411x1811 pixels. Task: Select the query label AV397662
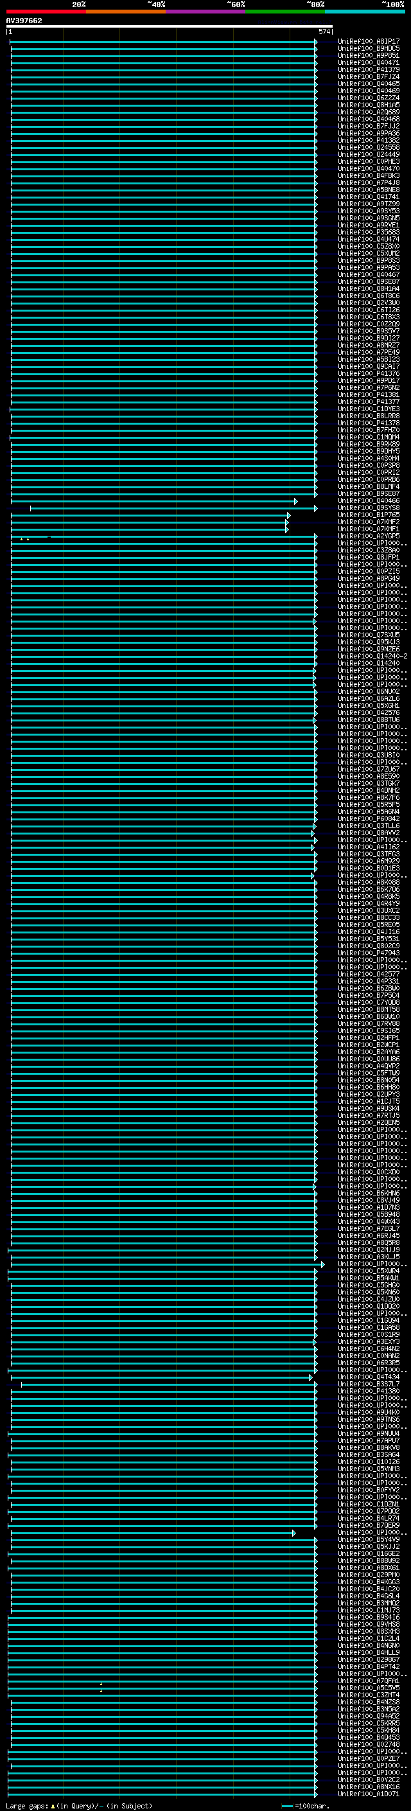click(x=24, y=21)
